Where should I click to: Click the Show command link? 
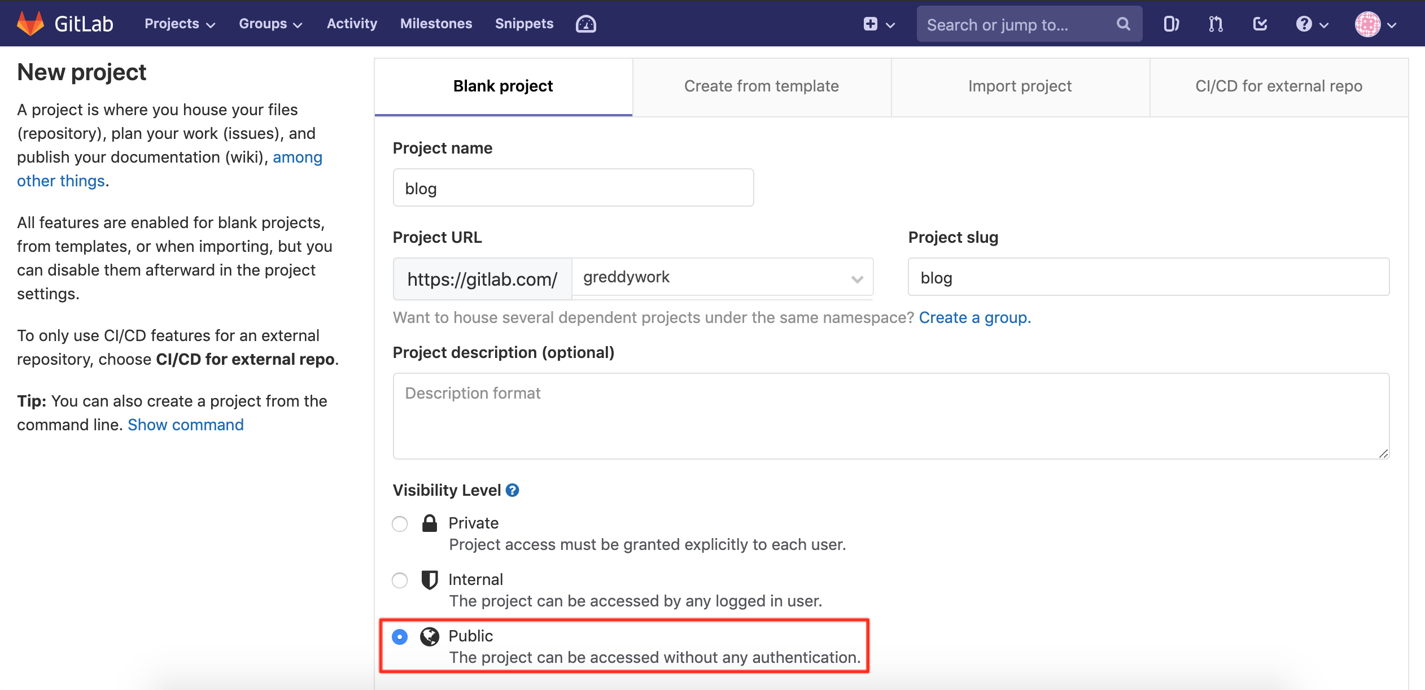point(186,425)
